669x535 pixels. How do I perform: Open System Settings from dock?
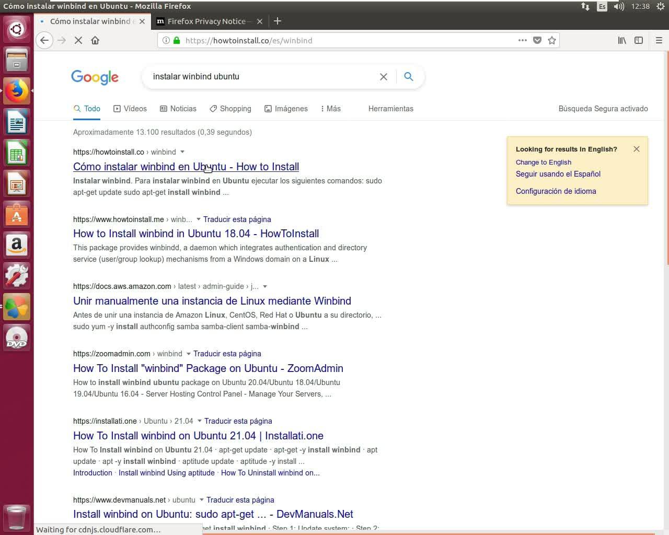click(x=17, y=276)
